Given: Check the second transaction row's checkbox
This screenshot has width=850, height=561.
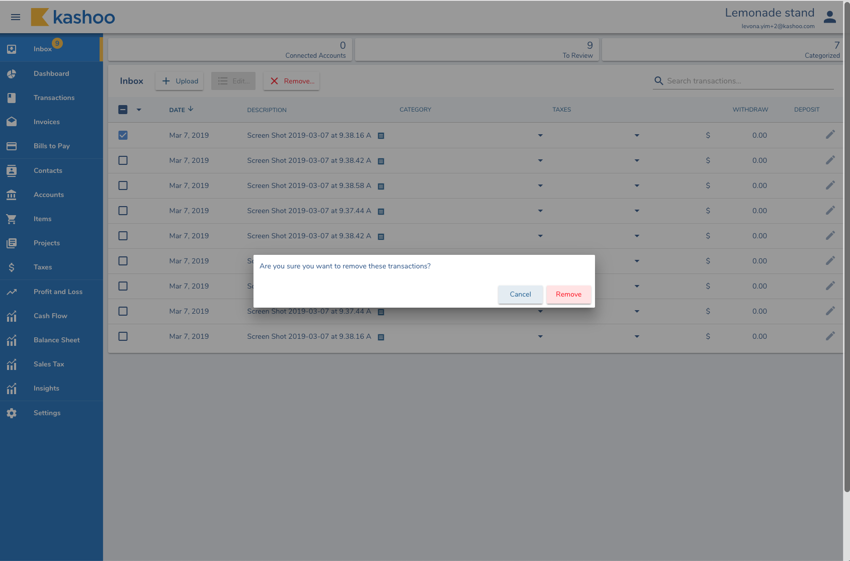Looking at the screenshot, I should point(123,160).
